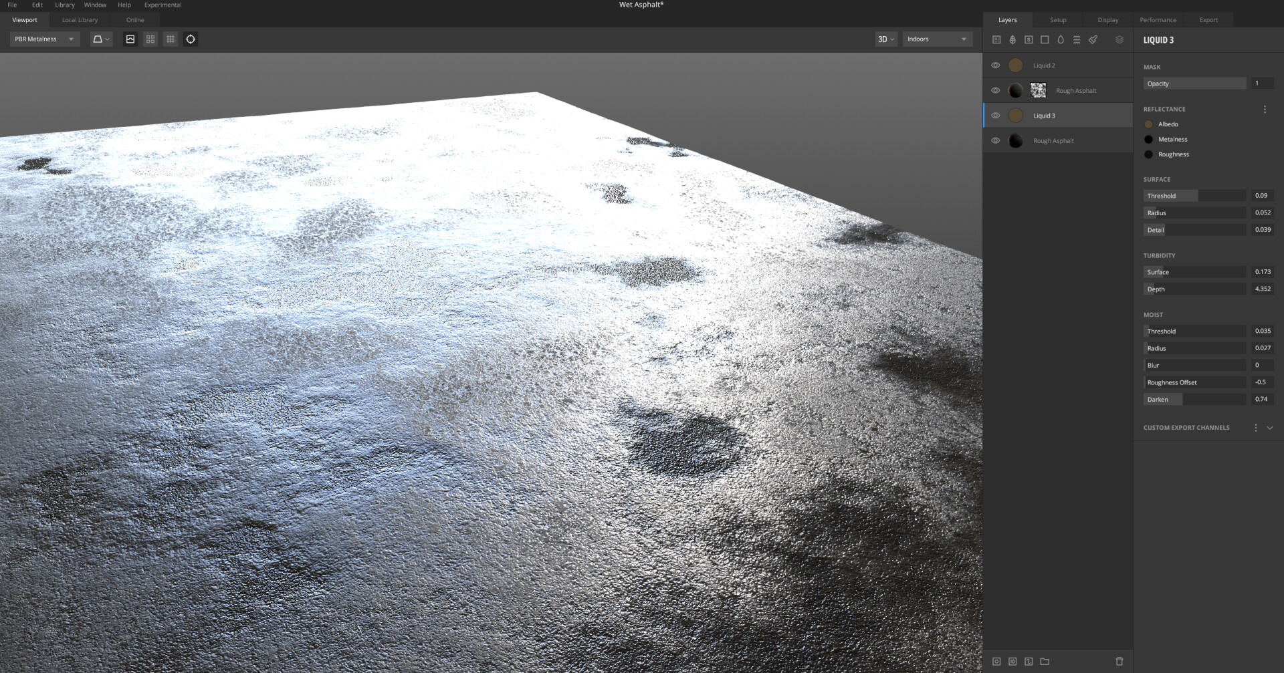The height and width of the screenshot is (673, 1284).
Task: Open the 3D view mode dropdown
Action: 885,39
